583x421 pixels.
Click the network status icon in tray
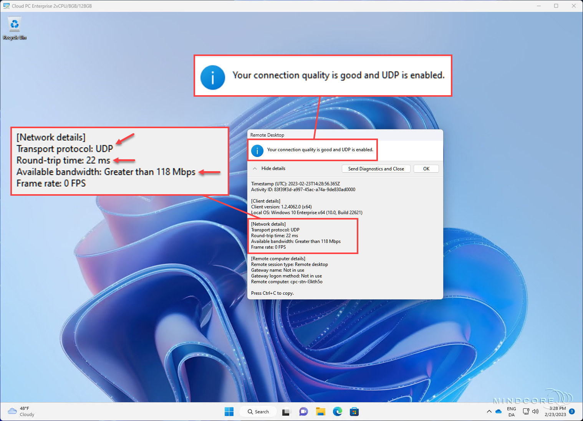point(526,411)
